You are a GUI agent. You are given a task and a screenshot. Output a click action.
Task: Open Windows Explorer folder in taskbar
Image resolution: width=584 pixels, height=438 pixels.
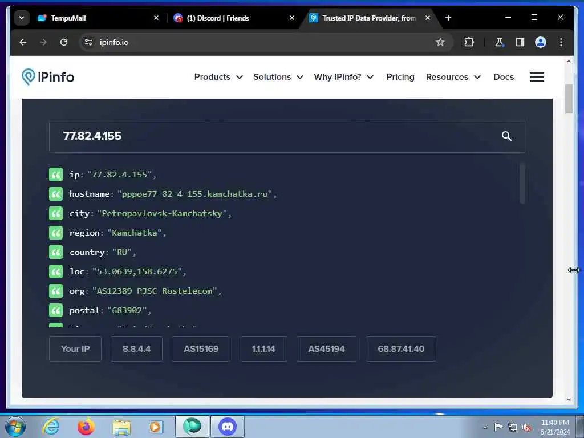tap(121, 427)
